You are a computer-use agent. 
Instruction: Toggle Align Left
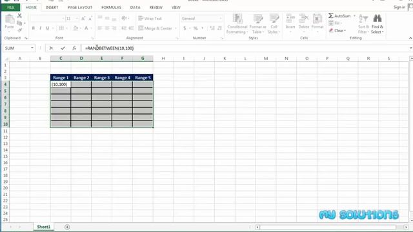[x=100, y=28]
